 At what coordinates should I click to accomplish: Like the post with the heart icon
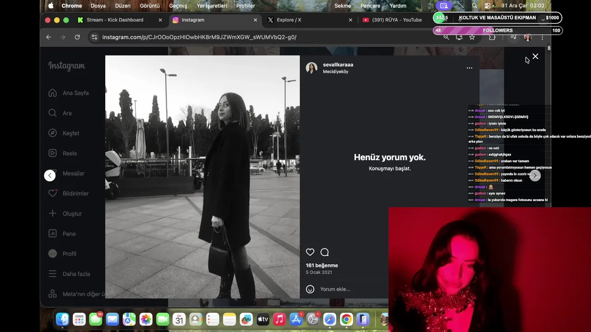click(x=310, y=252)
